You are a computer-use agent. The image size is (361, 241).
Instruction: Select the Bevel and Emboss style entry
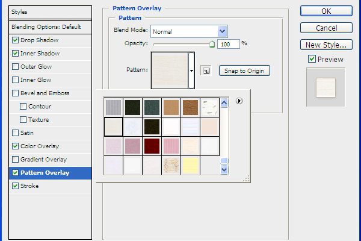coord(50,93)
